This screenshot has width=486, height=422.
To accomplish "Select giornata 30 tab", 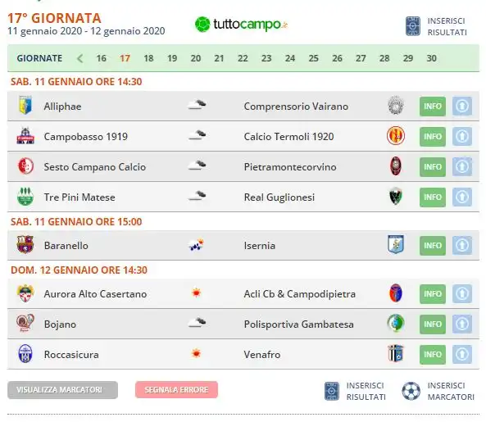I will click(431, 58).
